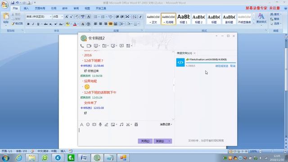Center text in the Word ribbon
The image size is (288, 162).
click(100, 24)
